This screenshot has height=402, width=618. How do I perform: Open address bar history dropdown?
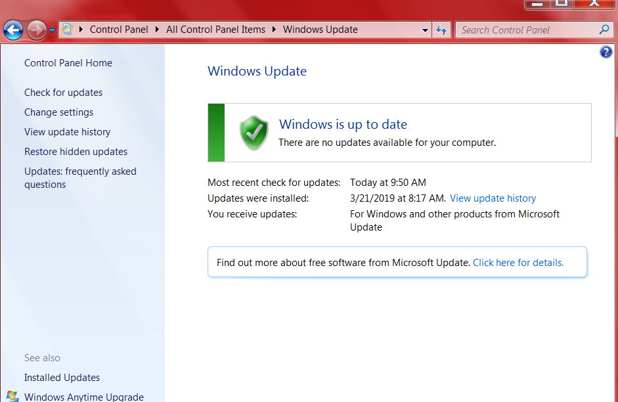[x=425, y=30]
